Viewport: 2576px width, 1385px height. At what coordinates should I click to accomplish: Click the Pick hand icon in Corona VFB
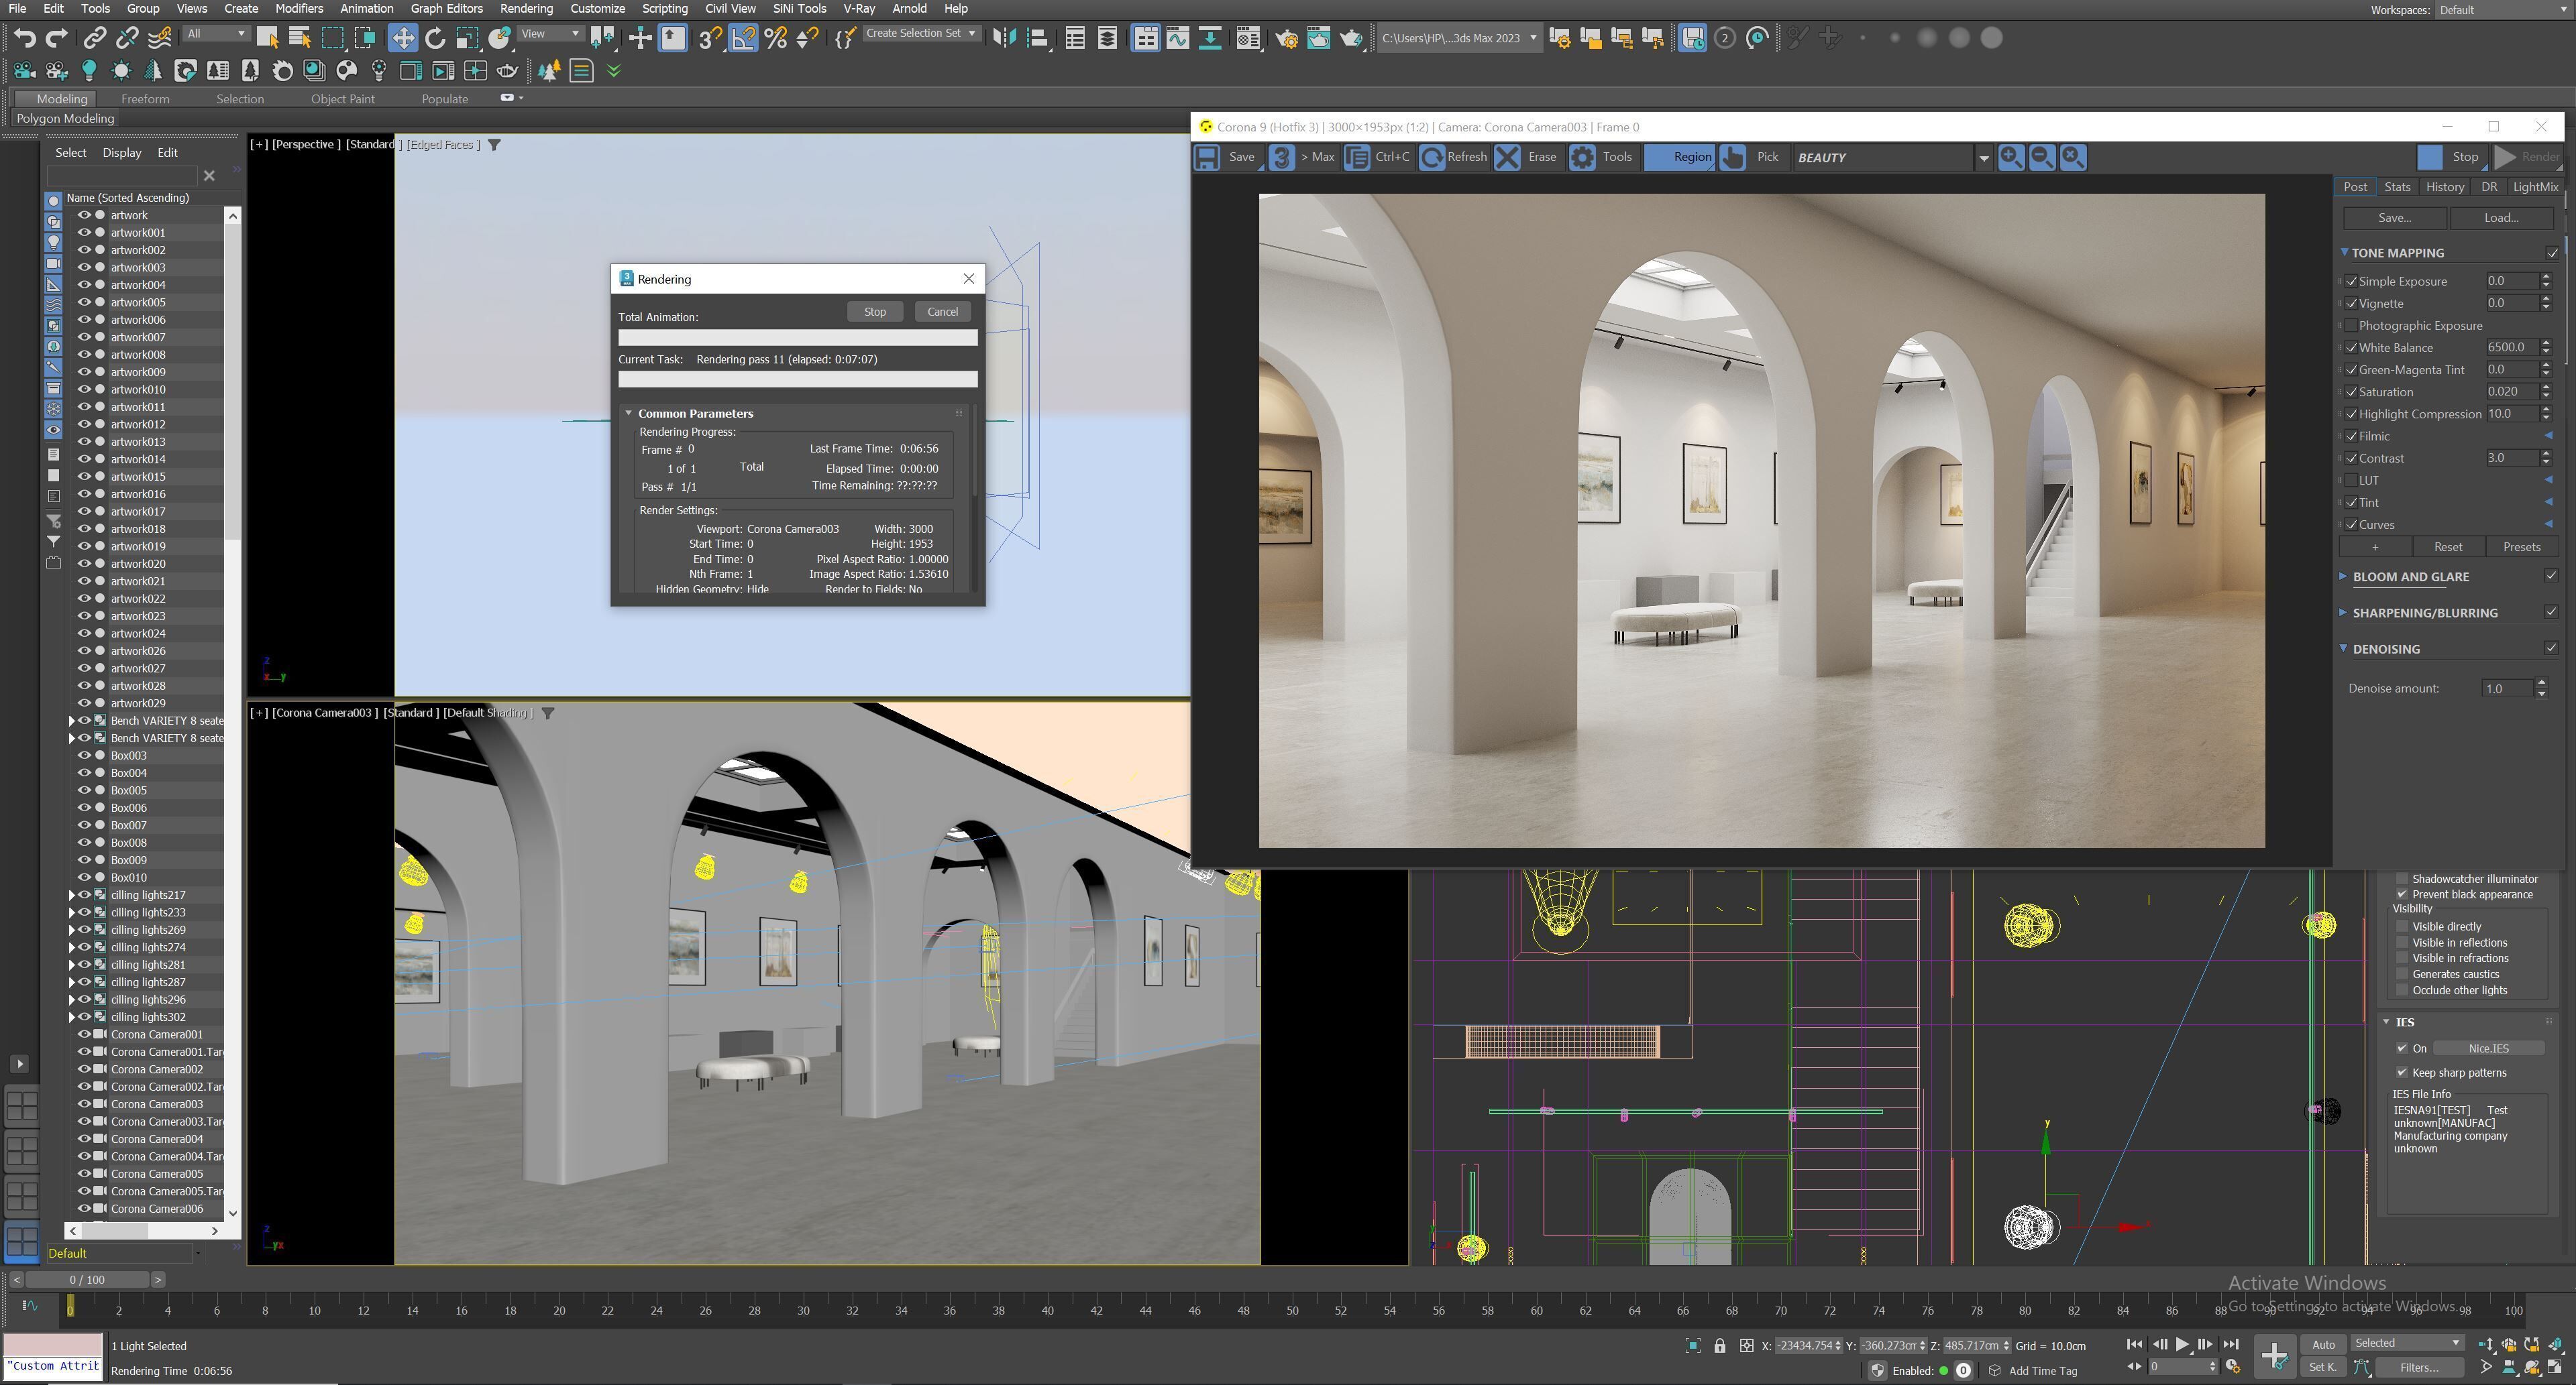pyautogui.click(x=1732, y=157)
